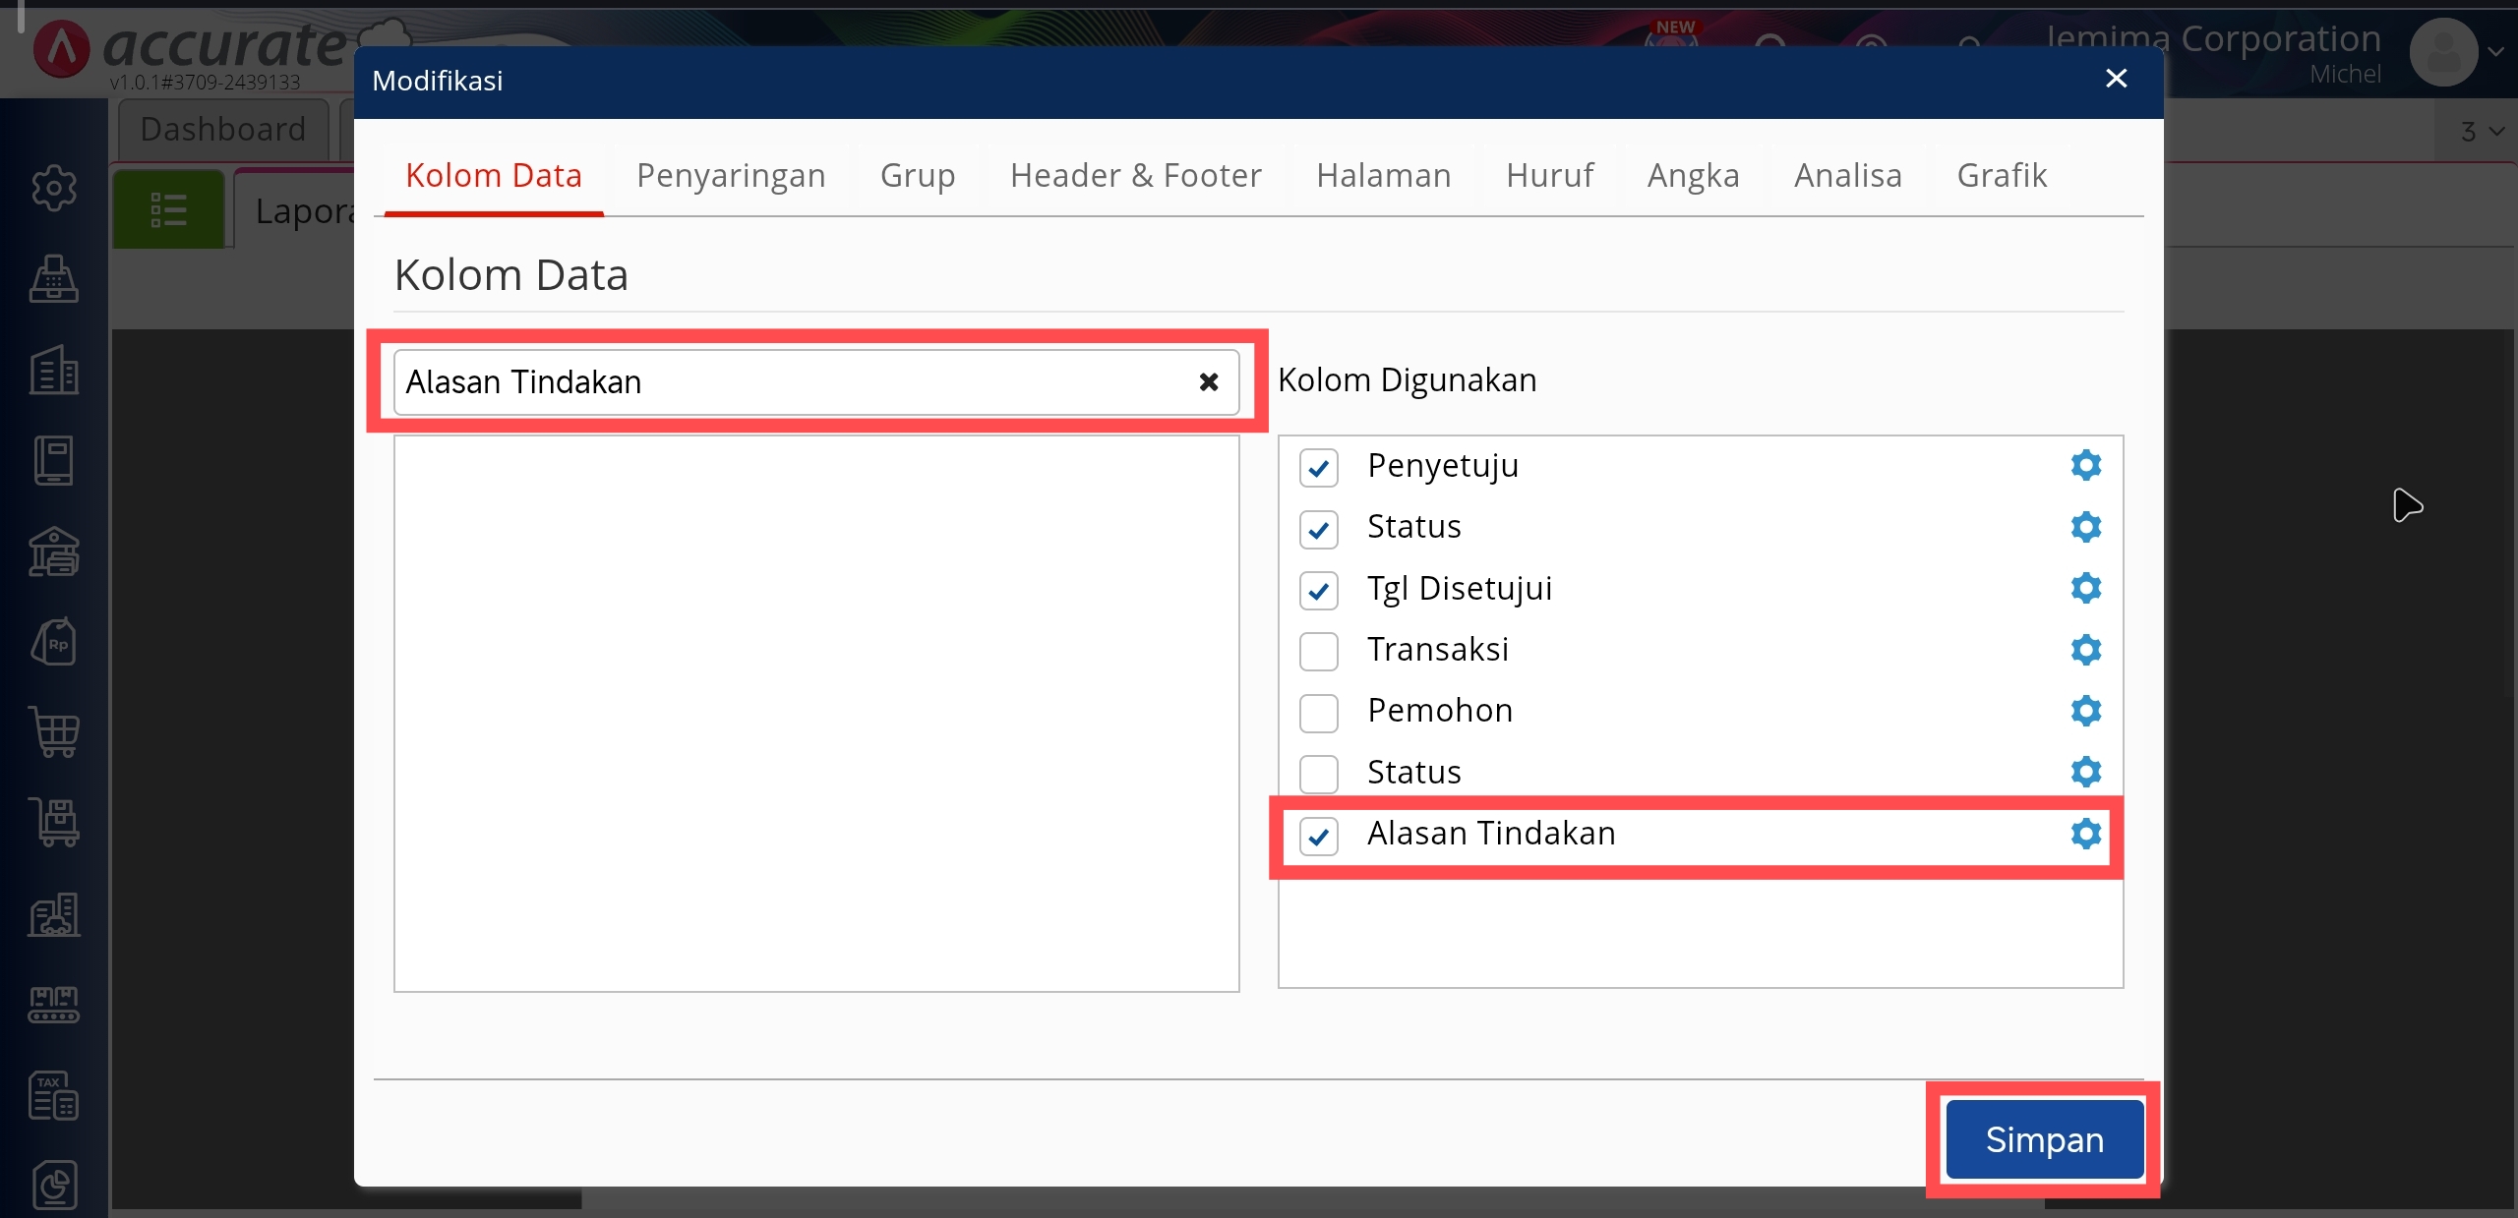Open gear settings for Tgl Disetujui column
The image size is (2518, 1218).
point(2085,588)
